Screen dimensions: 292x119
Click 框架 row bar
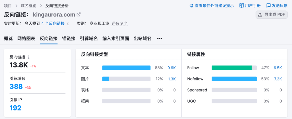[x=126, y=101]
